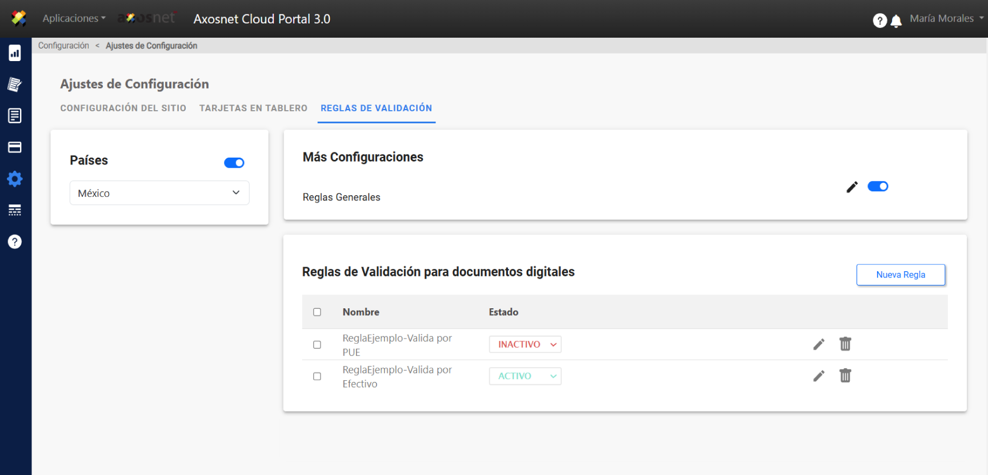The image size is (988, 475).
Task: Open help icon in the top bar
Action: [x=879, y=21]
